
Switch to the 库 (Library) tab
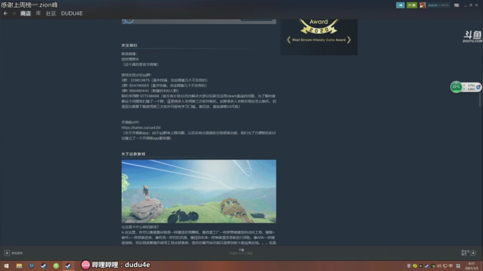tap(38, 13)
